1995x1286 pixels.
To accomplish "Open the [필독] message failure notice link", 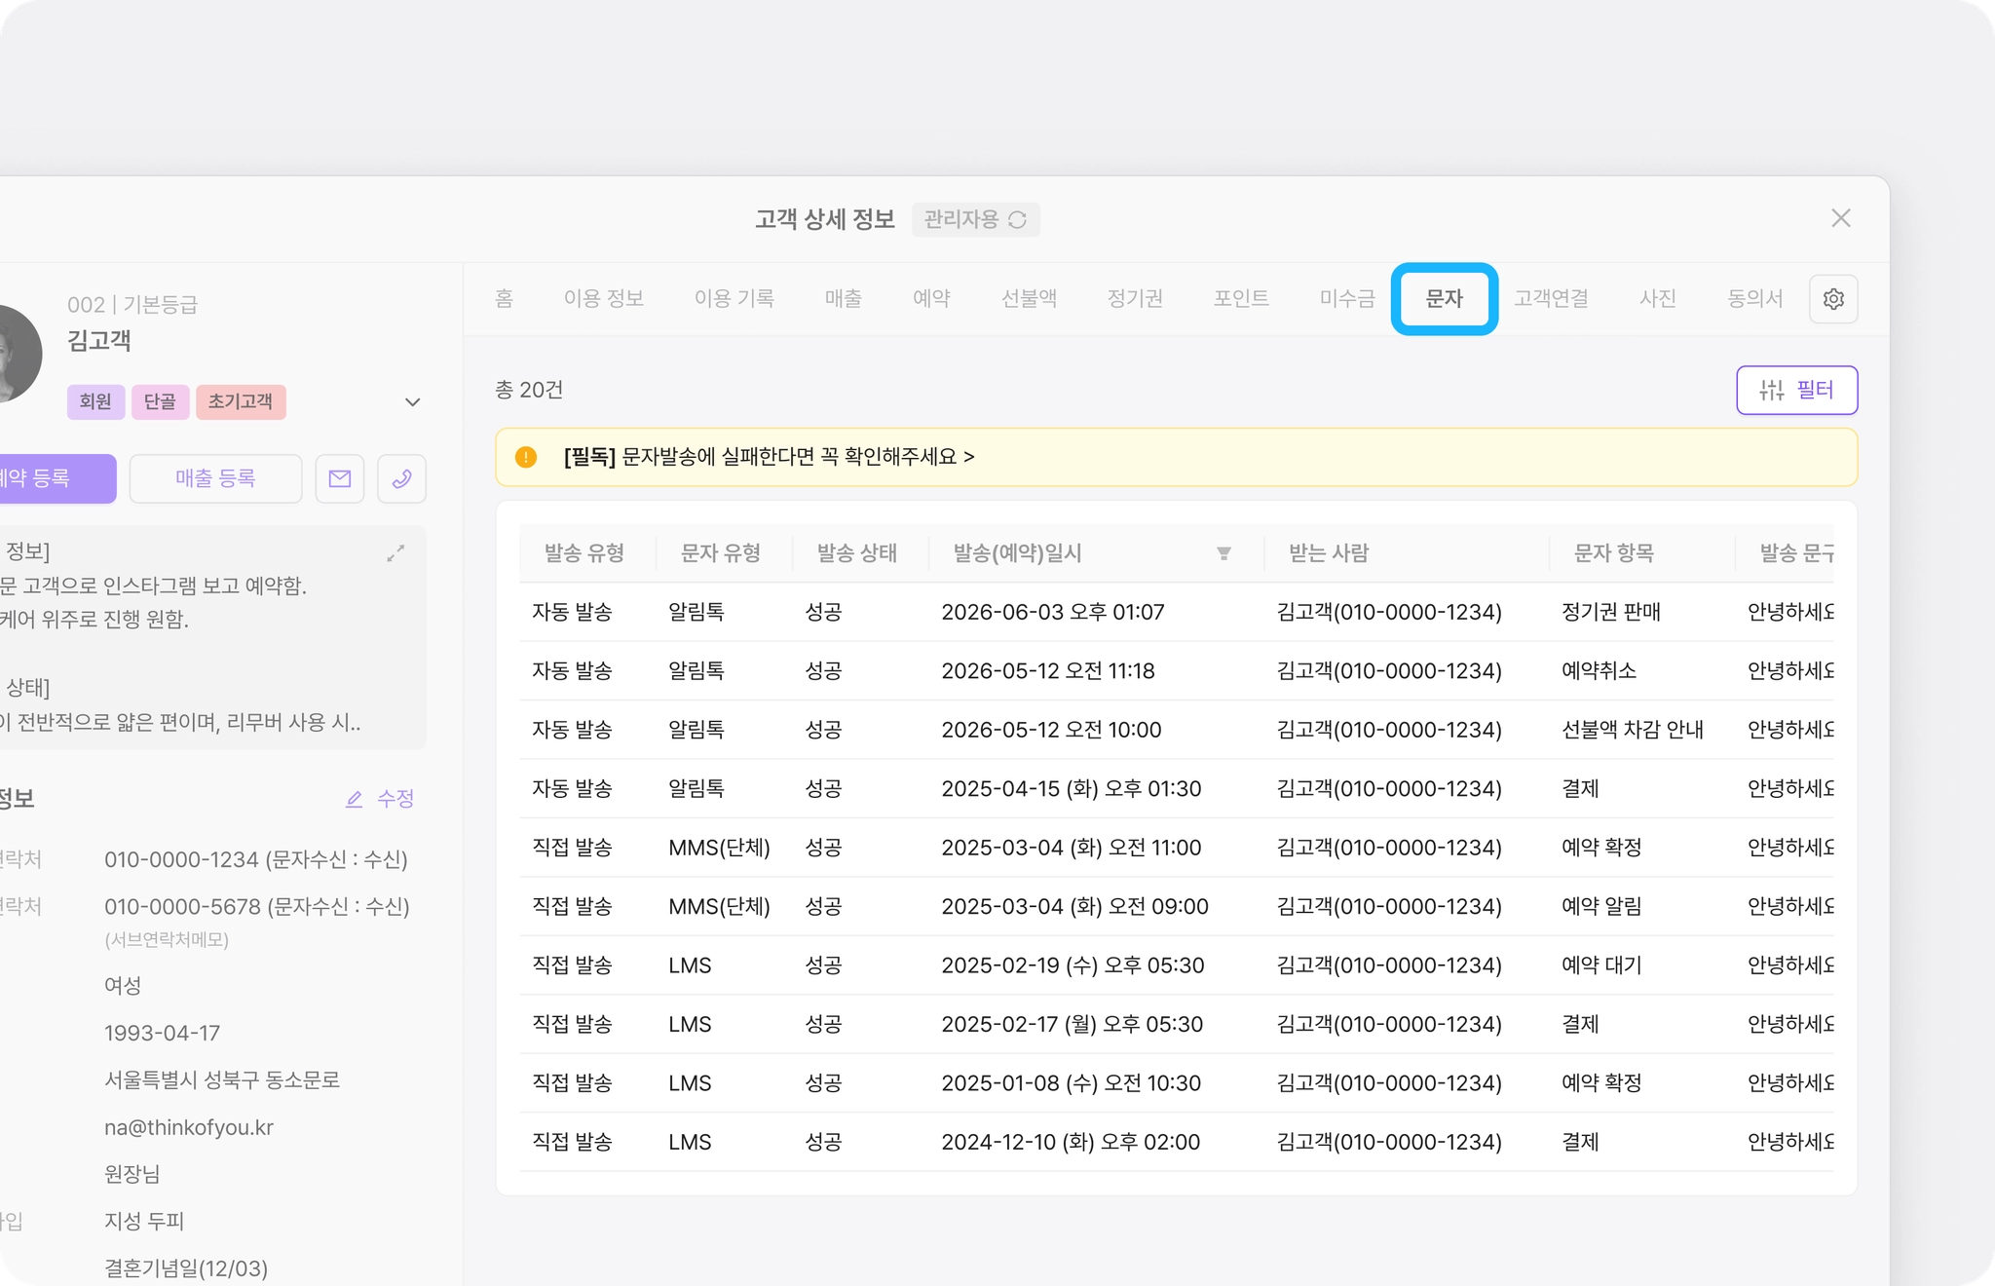I will pos(768,457).
